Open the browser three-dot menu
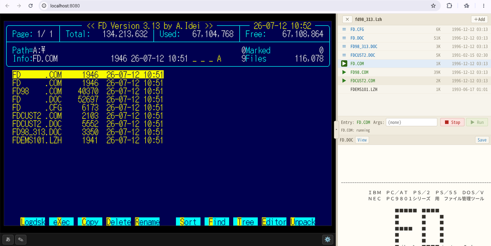491x246 pixels. point(483,6)
